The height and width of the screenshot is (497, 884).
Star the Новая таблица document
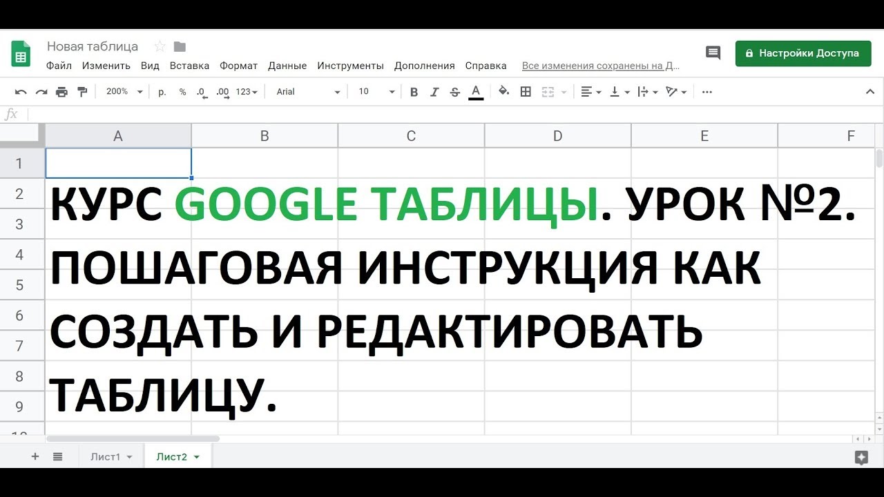tap(160, 46)
